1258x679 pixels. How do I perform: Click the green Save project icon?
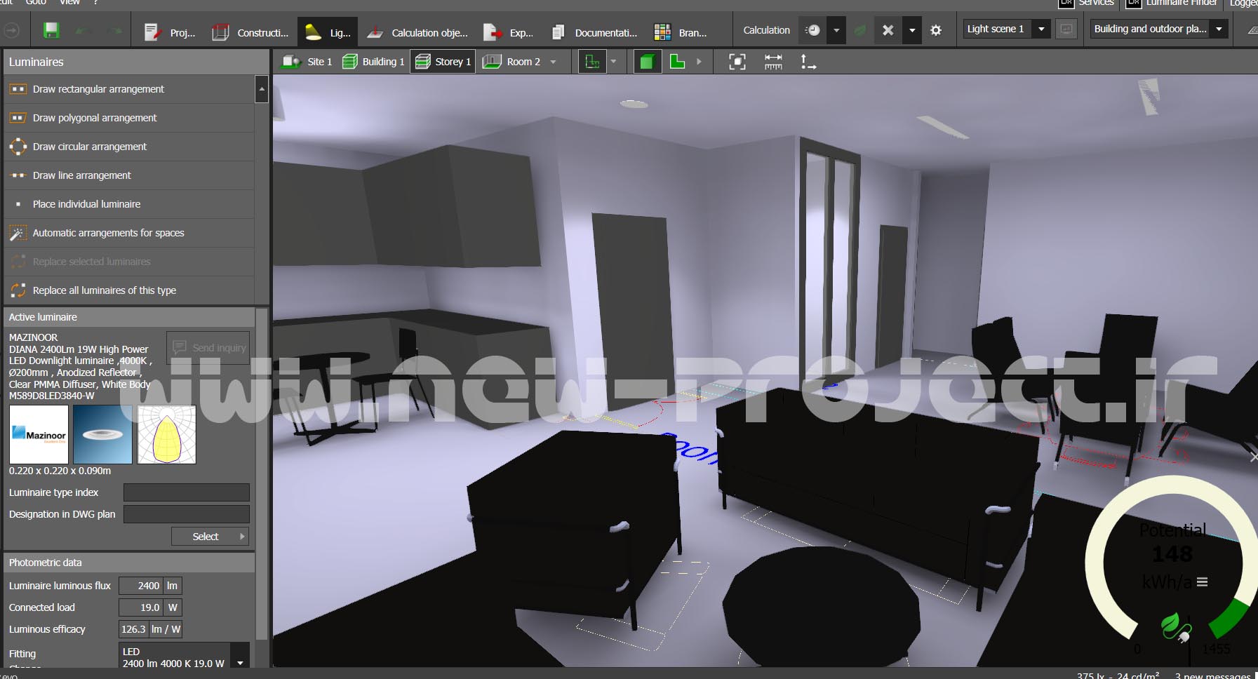pyautogui.click(x=51, y=30)
